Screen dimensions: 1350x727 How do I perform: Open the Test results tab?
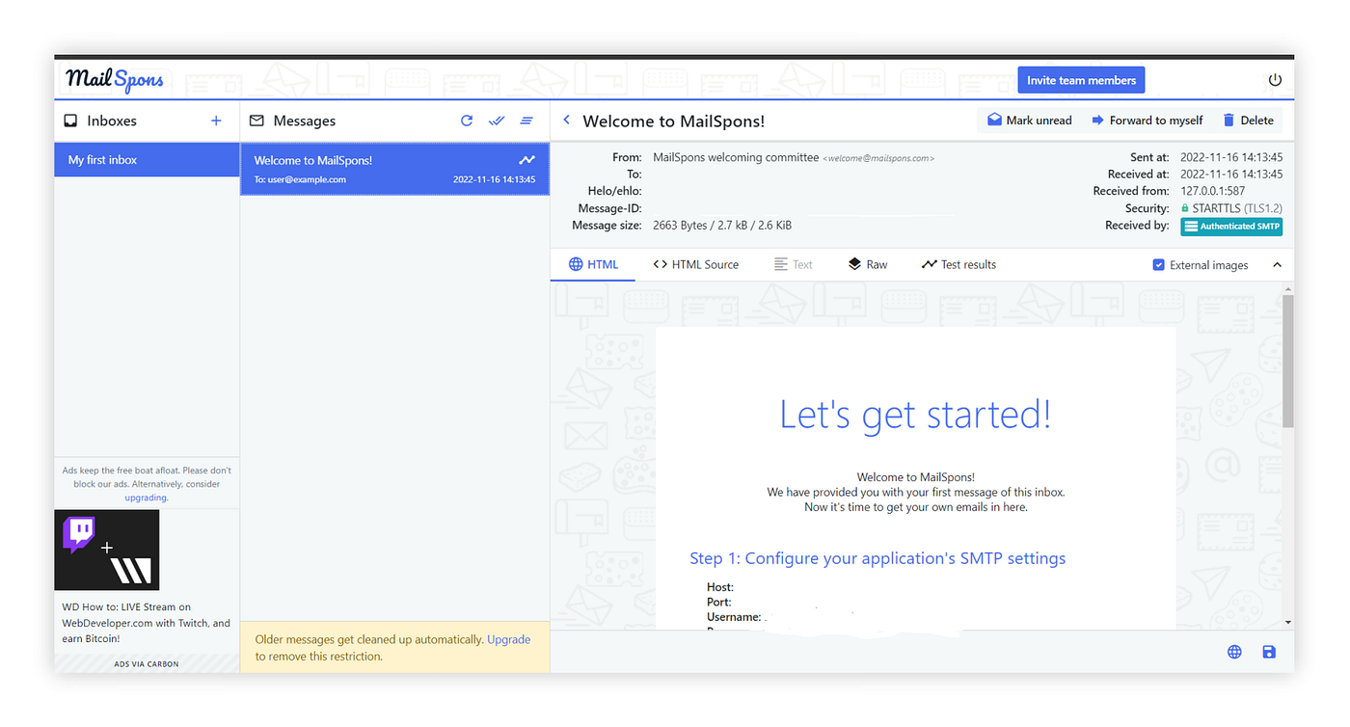958,264
